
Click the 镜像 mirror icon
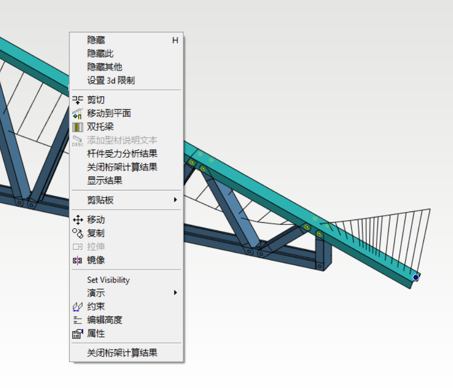(78, 260)
